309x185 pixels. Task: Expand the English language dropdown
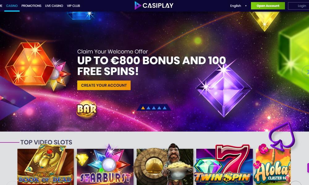tap(238, 6)
